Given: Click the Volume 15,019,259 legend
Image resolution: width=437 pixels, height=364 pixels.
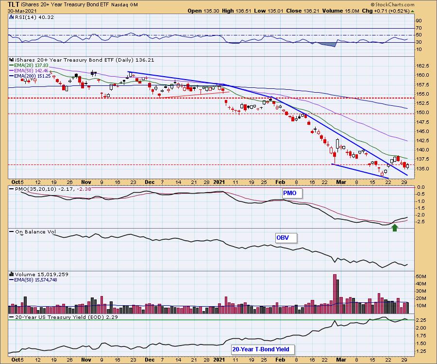Looking at the screenshot, I should (42, 274).
